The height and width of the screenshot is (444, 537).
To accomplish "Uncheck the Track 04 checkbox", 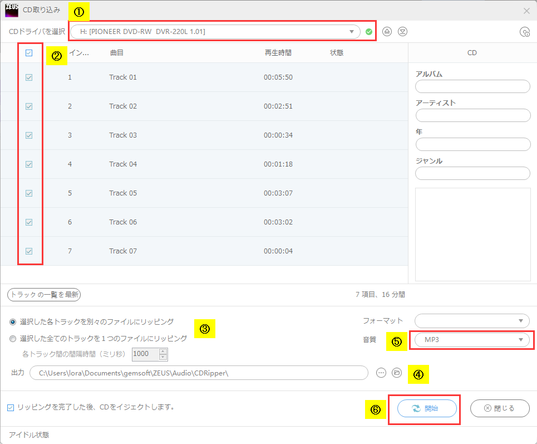I will pyautogui.click(x=29, y=164).
